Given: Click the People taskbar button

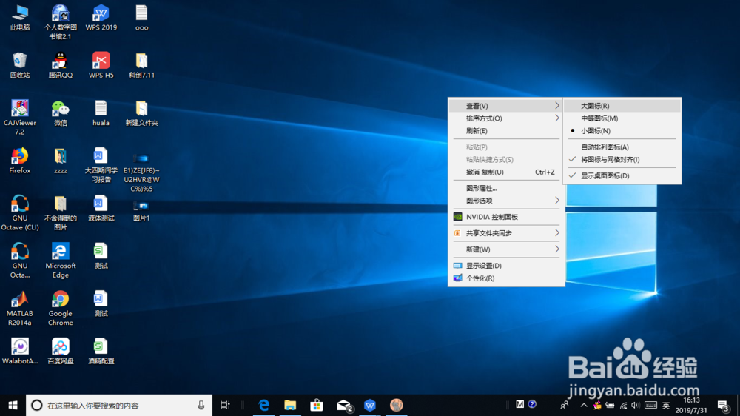Looking at the screenshot, I should 565,405.
